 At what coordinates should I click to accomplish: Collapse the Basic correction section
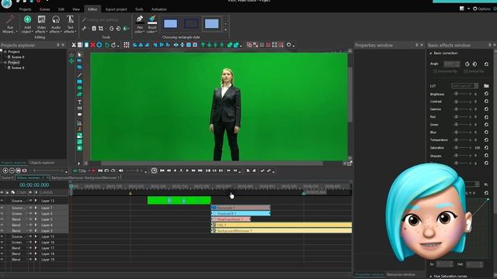(x=431, y=53)
